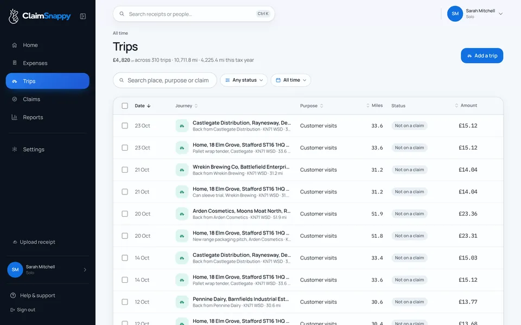Screen dimensions: 521x325
Task: Click Not on a claim badge for £13.77 trip
Action: point(409,302)
